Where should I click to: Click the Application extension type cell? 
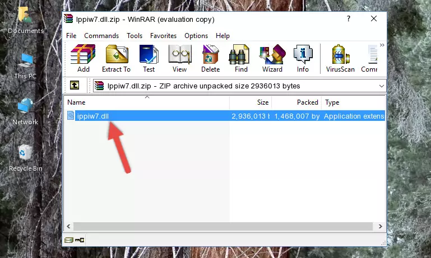tap(354, 116)
